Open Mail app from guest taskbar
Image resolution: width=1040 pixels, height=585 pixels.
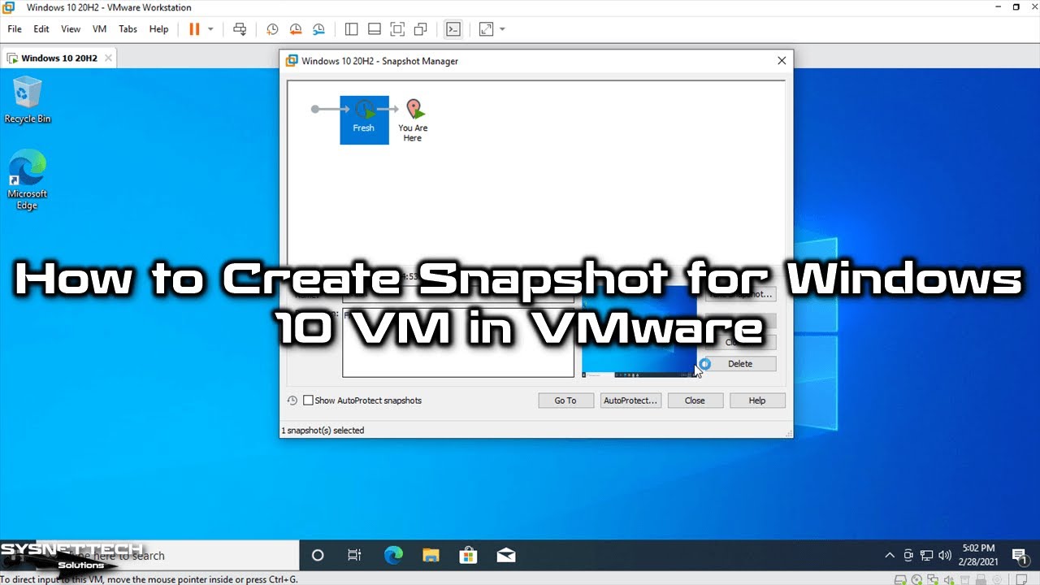point(505,556)
